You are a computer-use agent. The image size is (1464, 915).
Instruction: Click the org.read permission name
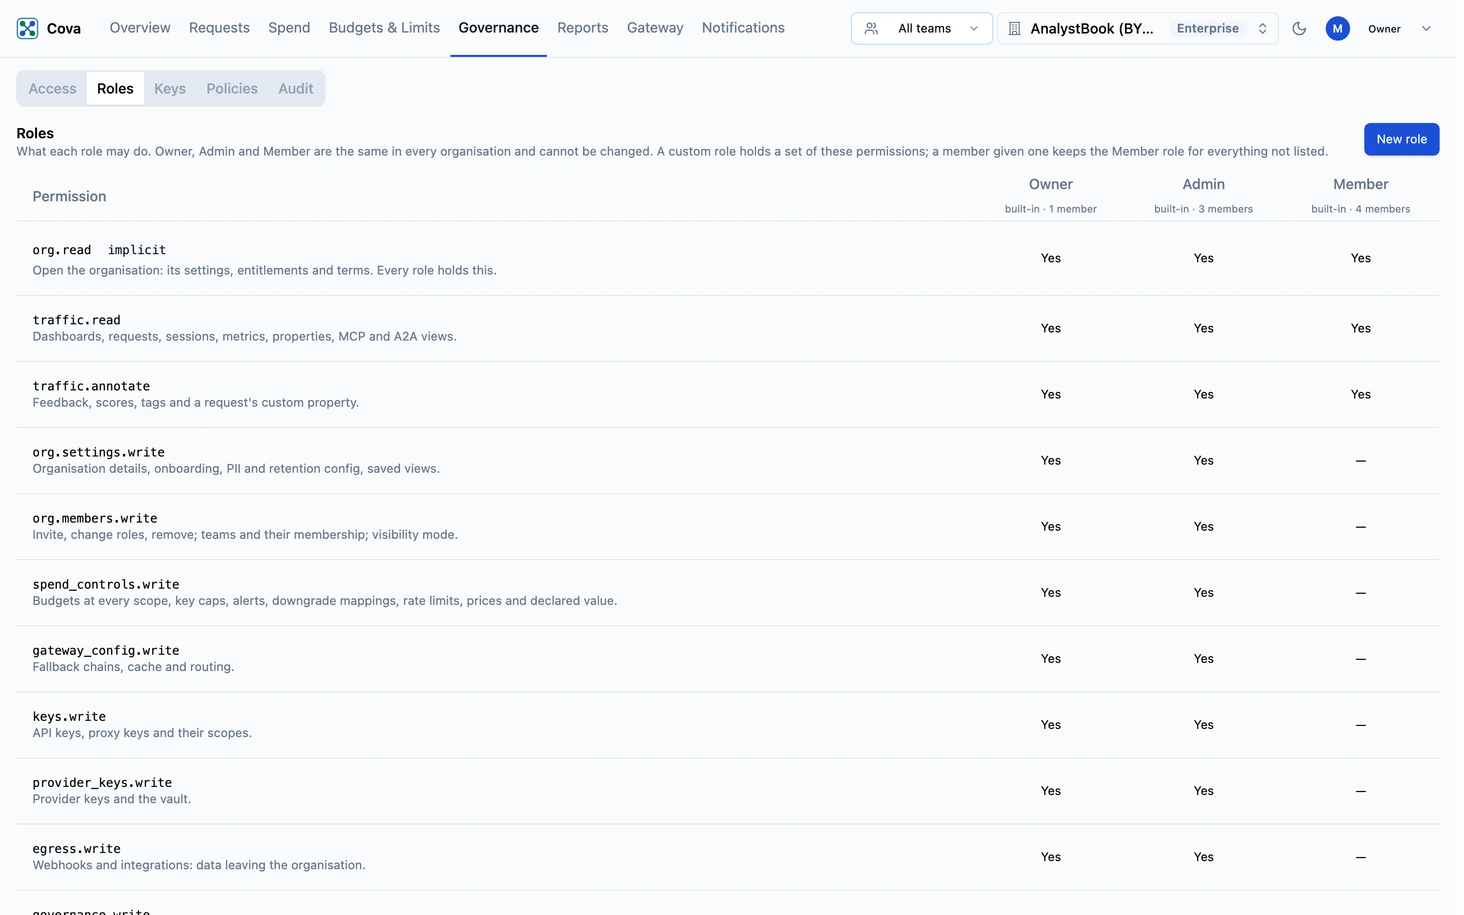(62, 250)
